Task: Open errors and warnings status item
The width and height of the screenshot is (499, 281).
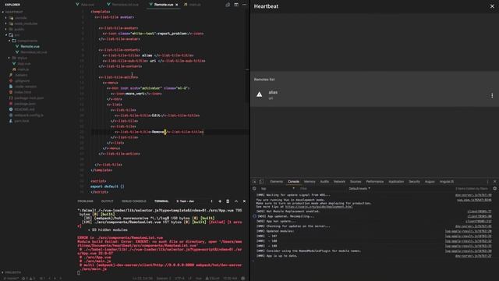Action: (29, 279)
